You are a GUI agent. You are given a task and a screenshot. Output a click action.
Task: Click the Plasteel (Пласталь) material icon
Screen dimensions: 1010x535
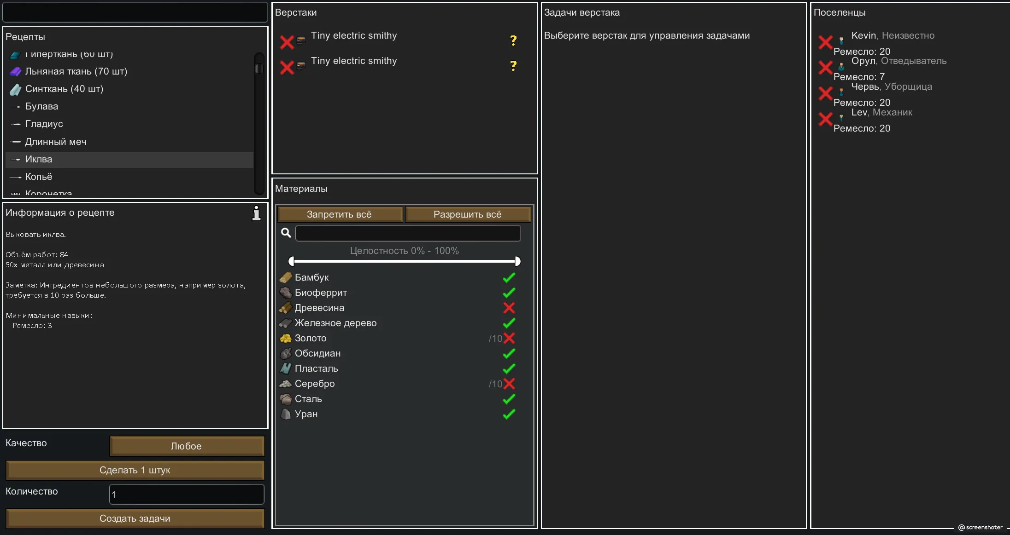(286, 368)
